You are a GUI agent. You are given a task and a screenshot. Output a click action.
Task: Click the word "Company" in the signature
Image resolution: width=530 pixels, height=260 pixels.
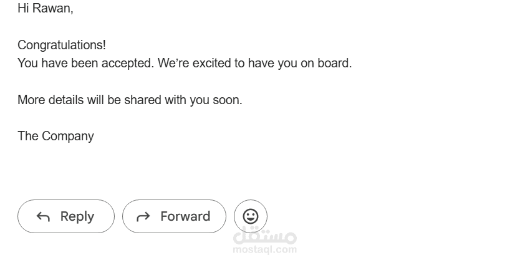click(68, 137)
